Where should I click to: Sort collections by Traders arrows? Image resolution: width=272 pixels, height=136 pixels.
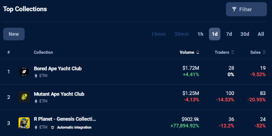pyautogui.click(x=233, y=52)
